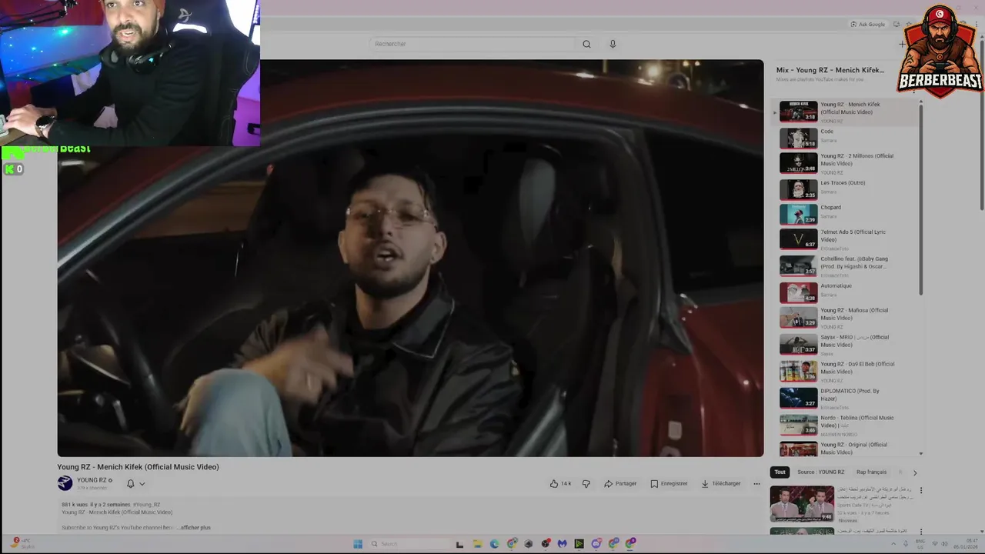This screenshot has width=985, height=554.
Task: Select 7elmet Ado 5 (Official Lyric Video)
Action: tap(846, 239)
